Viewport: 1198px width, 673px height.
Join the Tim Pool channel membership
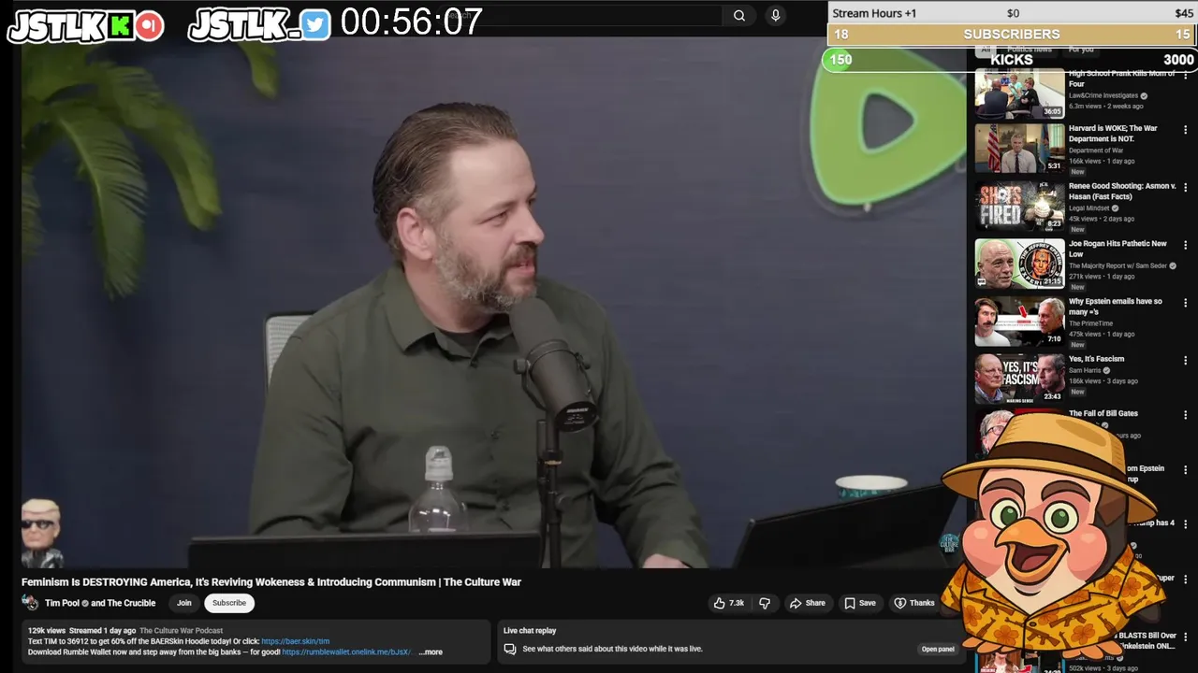coord(184,603)
